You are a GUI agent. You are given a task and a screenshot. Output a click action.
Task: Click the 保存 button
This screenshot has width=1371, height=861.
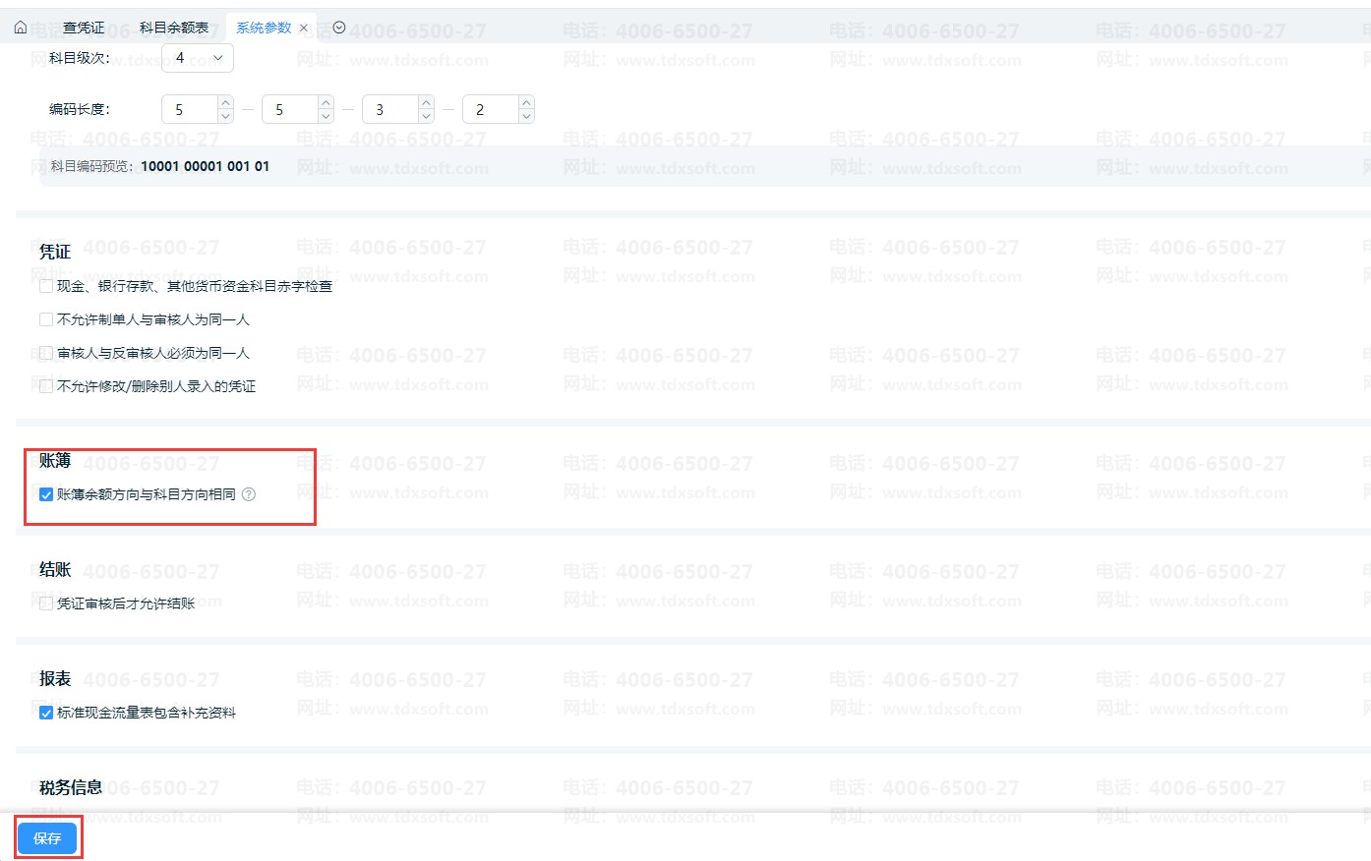click(47, 838)
